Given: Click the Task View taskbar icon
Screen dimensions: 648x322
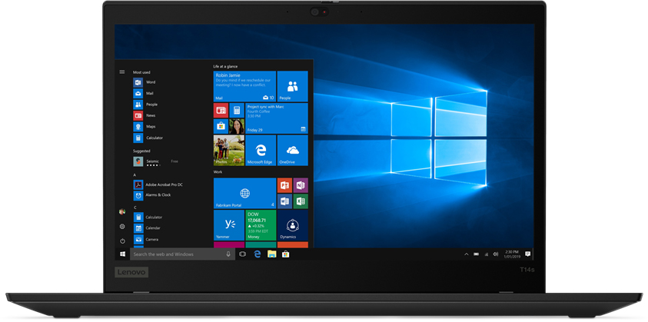Looking at the screenshot, I should [x=243, y=254].
